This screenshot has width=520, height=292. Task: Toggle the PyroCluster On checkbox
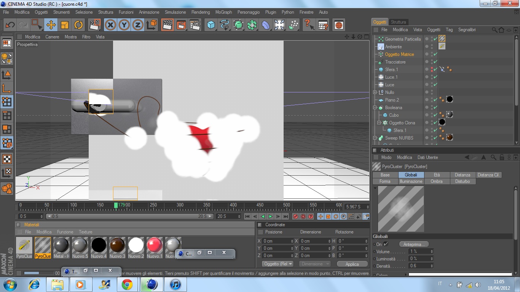pos(386,244)
